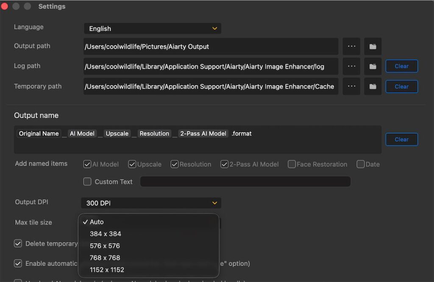
Task: Click the three-dots browse button for Temporary path
Action: pos(351,86)
